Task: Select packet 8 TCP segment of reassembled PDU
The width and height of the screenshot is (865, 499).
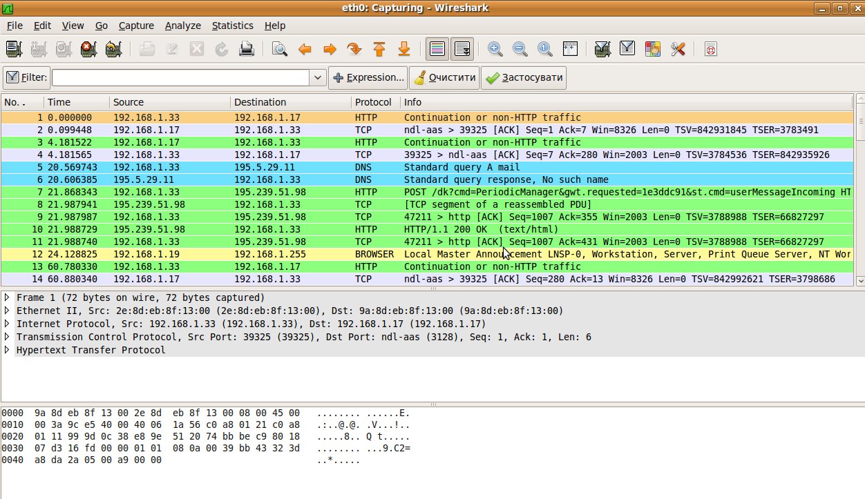Action: click(x=428, y=204)
